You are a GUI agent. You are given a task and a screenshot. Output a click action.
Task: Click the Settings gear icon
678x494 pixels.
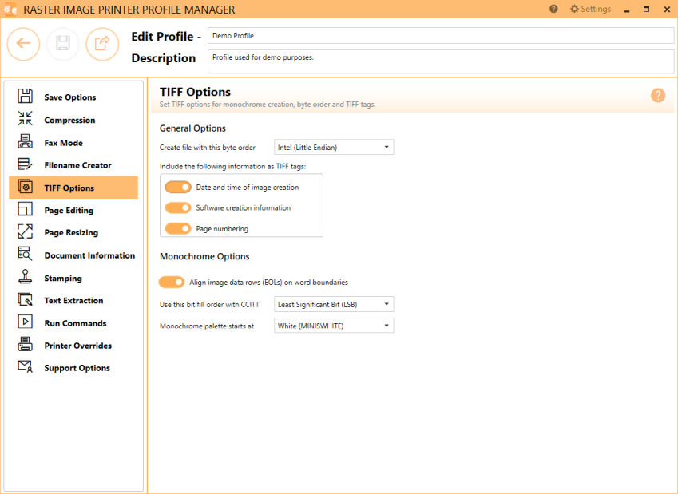pyautogui.click(x=574, y=9)
